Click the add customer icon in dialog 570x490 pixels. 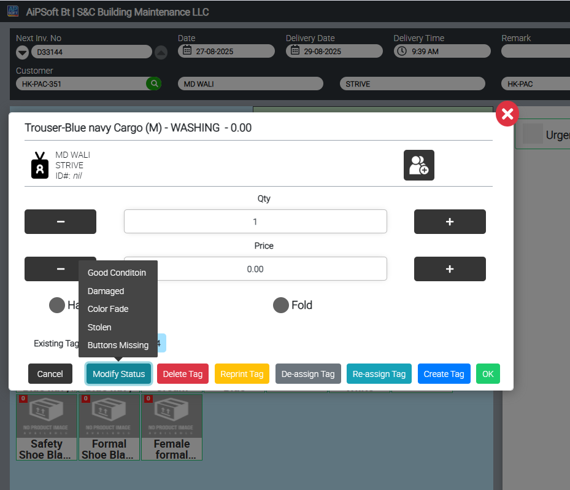[x=418, y=165]
